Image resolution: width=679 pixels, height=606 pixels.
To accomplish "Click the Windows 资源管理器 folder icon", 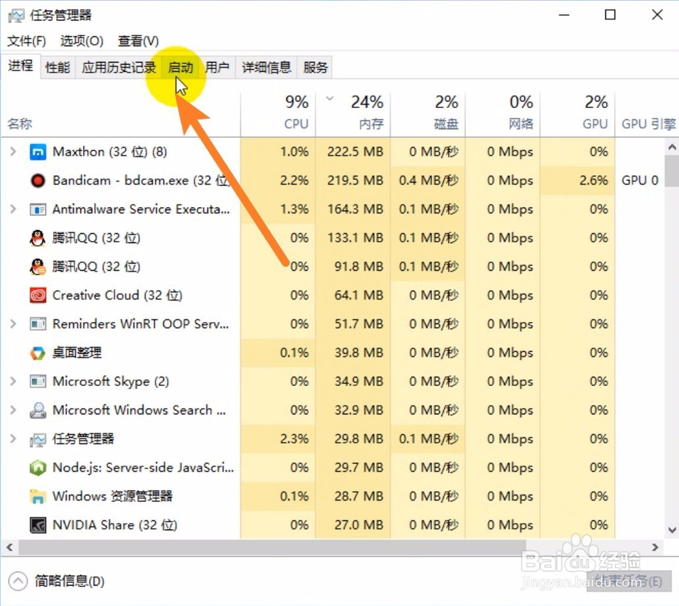I will coord(37,497).
